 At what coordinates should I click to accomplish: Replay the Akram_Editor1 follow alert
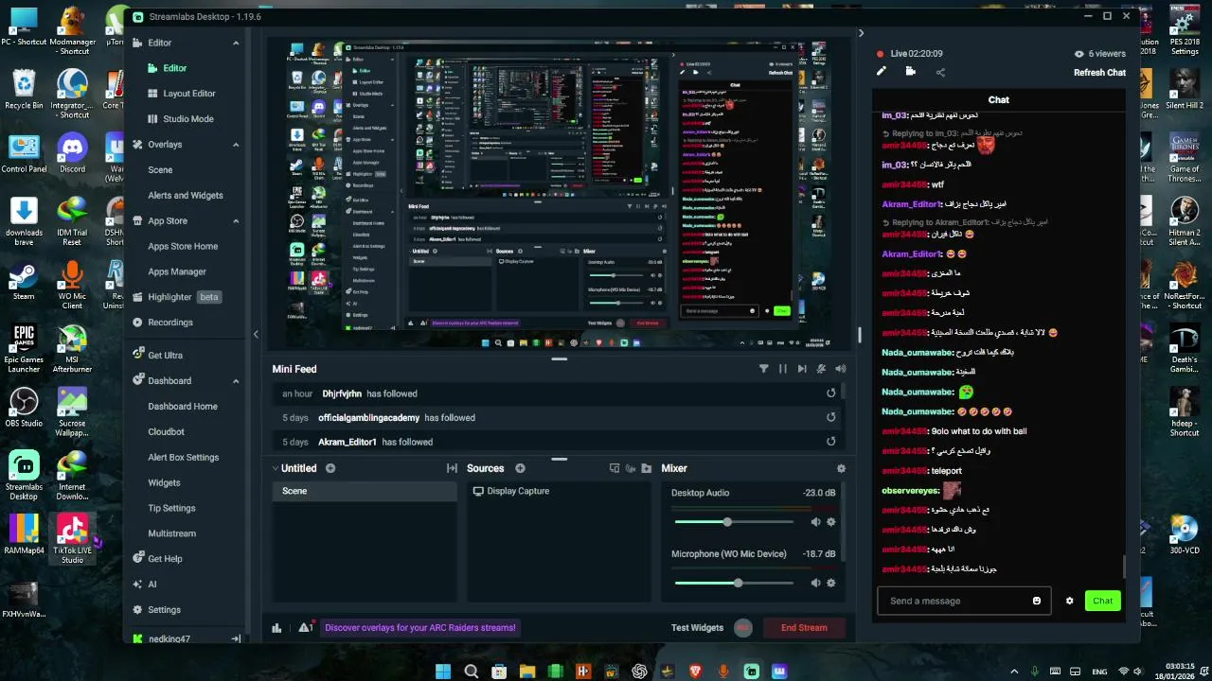[830, 442]
